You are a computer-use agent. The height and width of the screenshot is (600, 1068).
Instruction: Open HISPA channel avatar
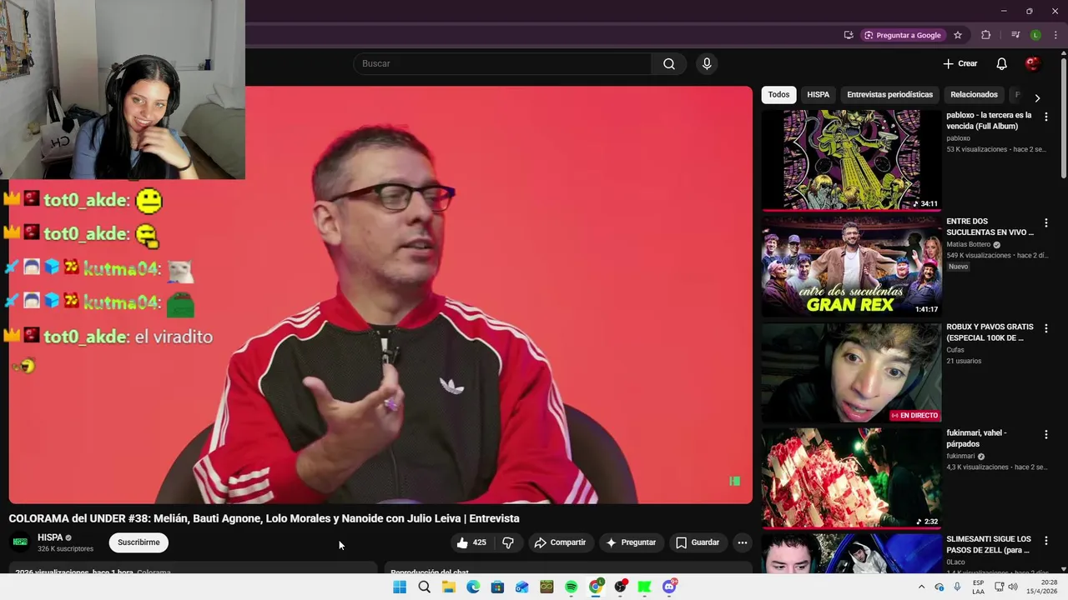point(20,542)
